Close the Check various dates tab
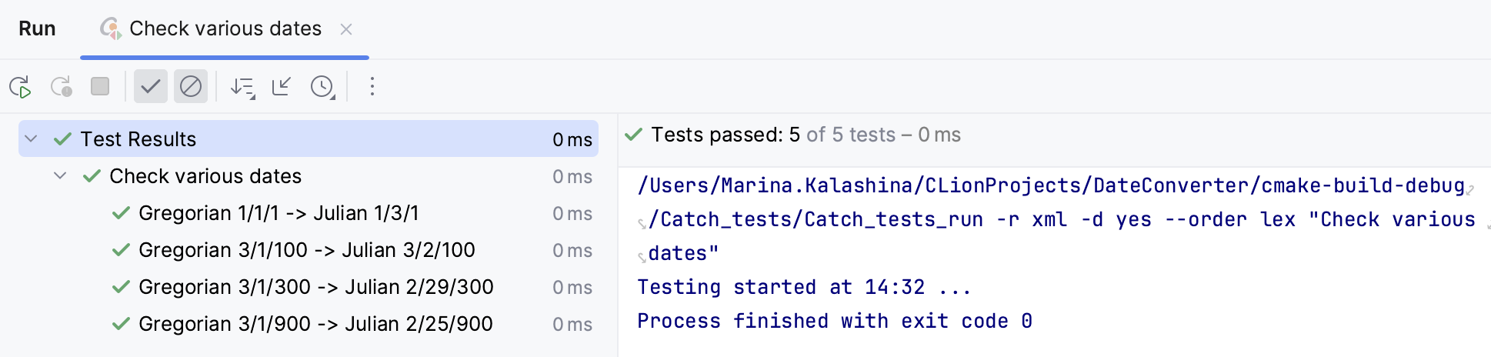 tap(346, 29)
